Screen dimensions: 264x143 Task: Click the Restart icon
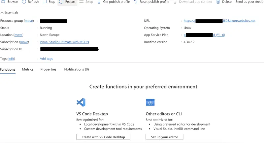(61, 2)
